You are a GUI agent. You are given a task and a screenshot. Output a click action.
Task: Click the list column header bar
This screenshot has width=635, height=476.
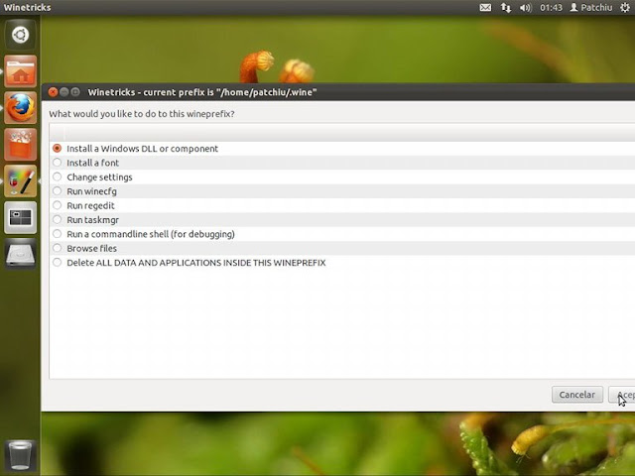click(342, 133)
